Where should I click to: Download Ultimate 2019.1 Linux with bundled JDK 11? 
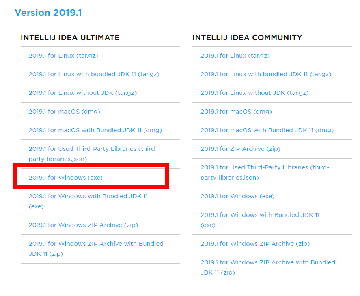[94, 74]
